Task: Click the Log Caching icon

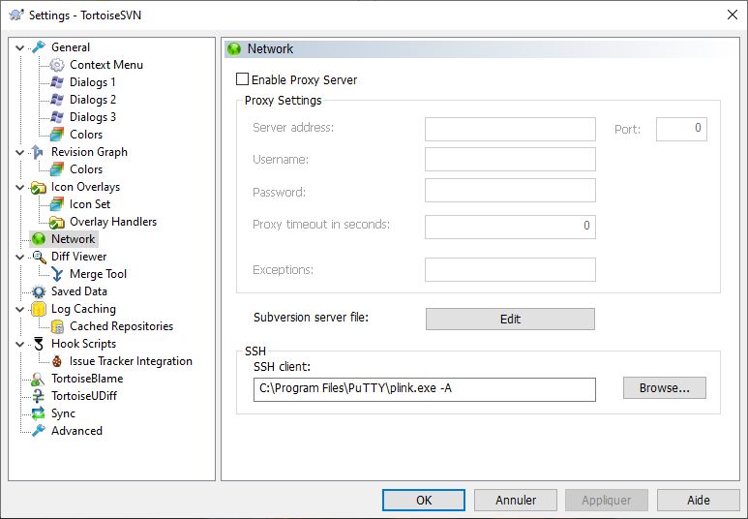Action: coord(39,309)
